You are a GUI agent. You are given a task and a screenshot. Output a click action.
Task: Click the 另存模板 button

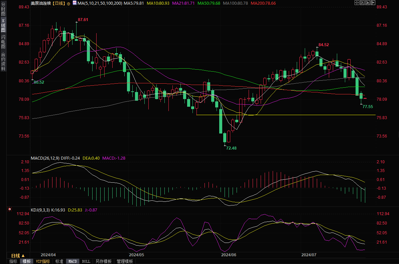coord(103,261)
